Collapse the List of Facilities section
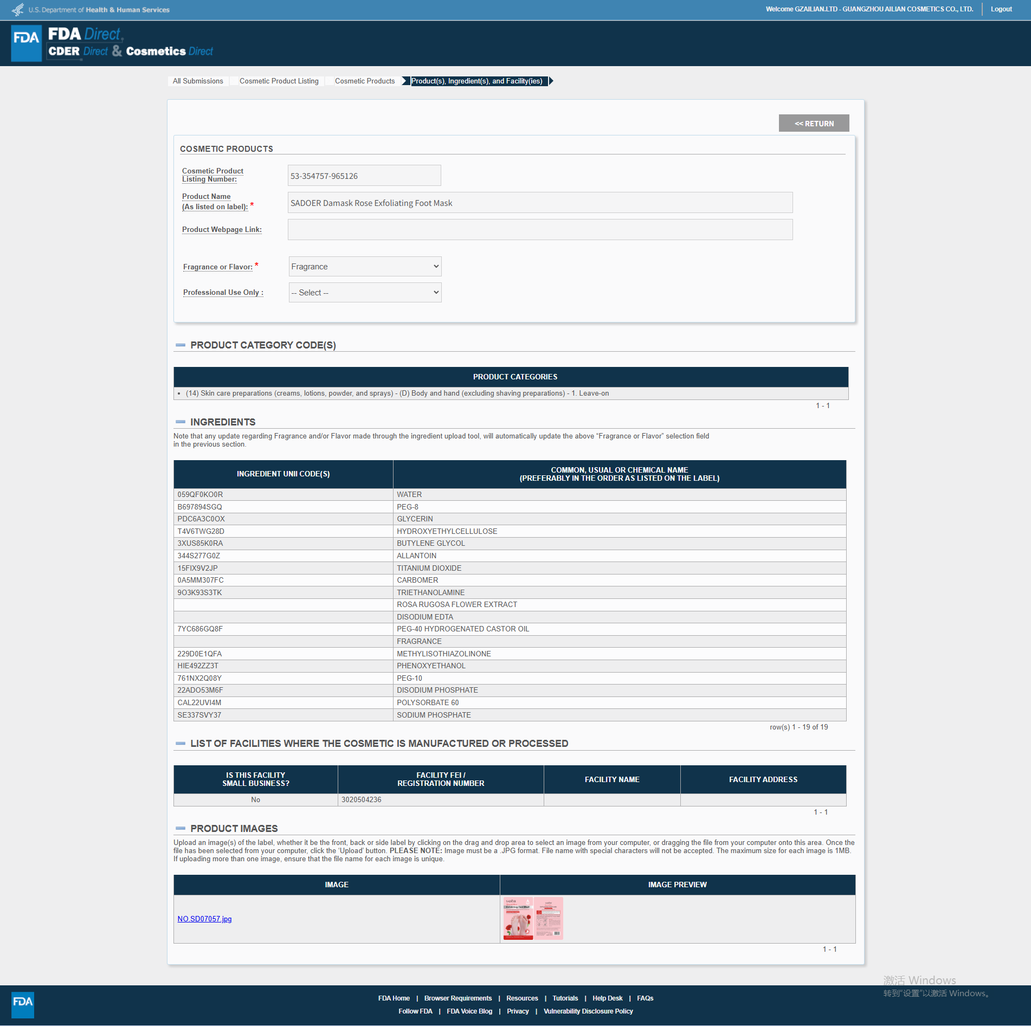The height and width of the screenshot is (1026, 1031). tap(181, 744)
